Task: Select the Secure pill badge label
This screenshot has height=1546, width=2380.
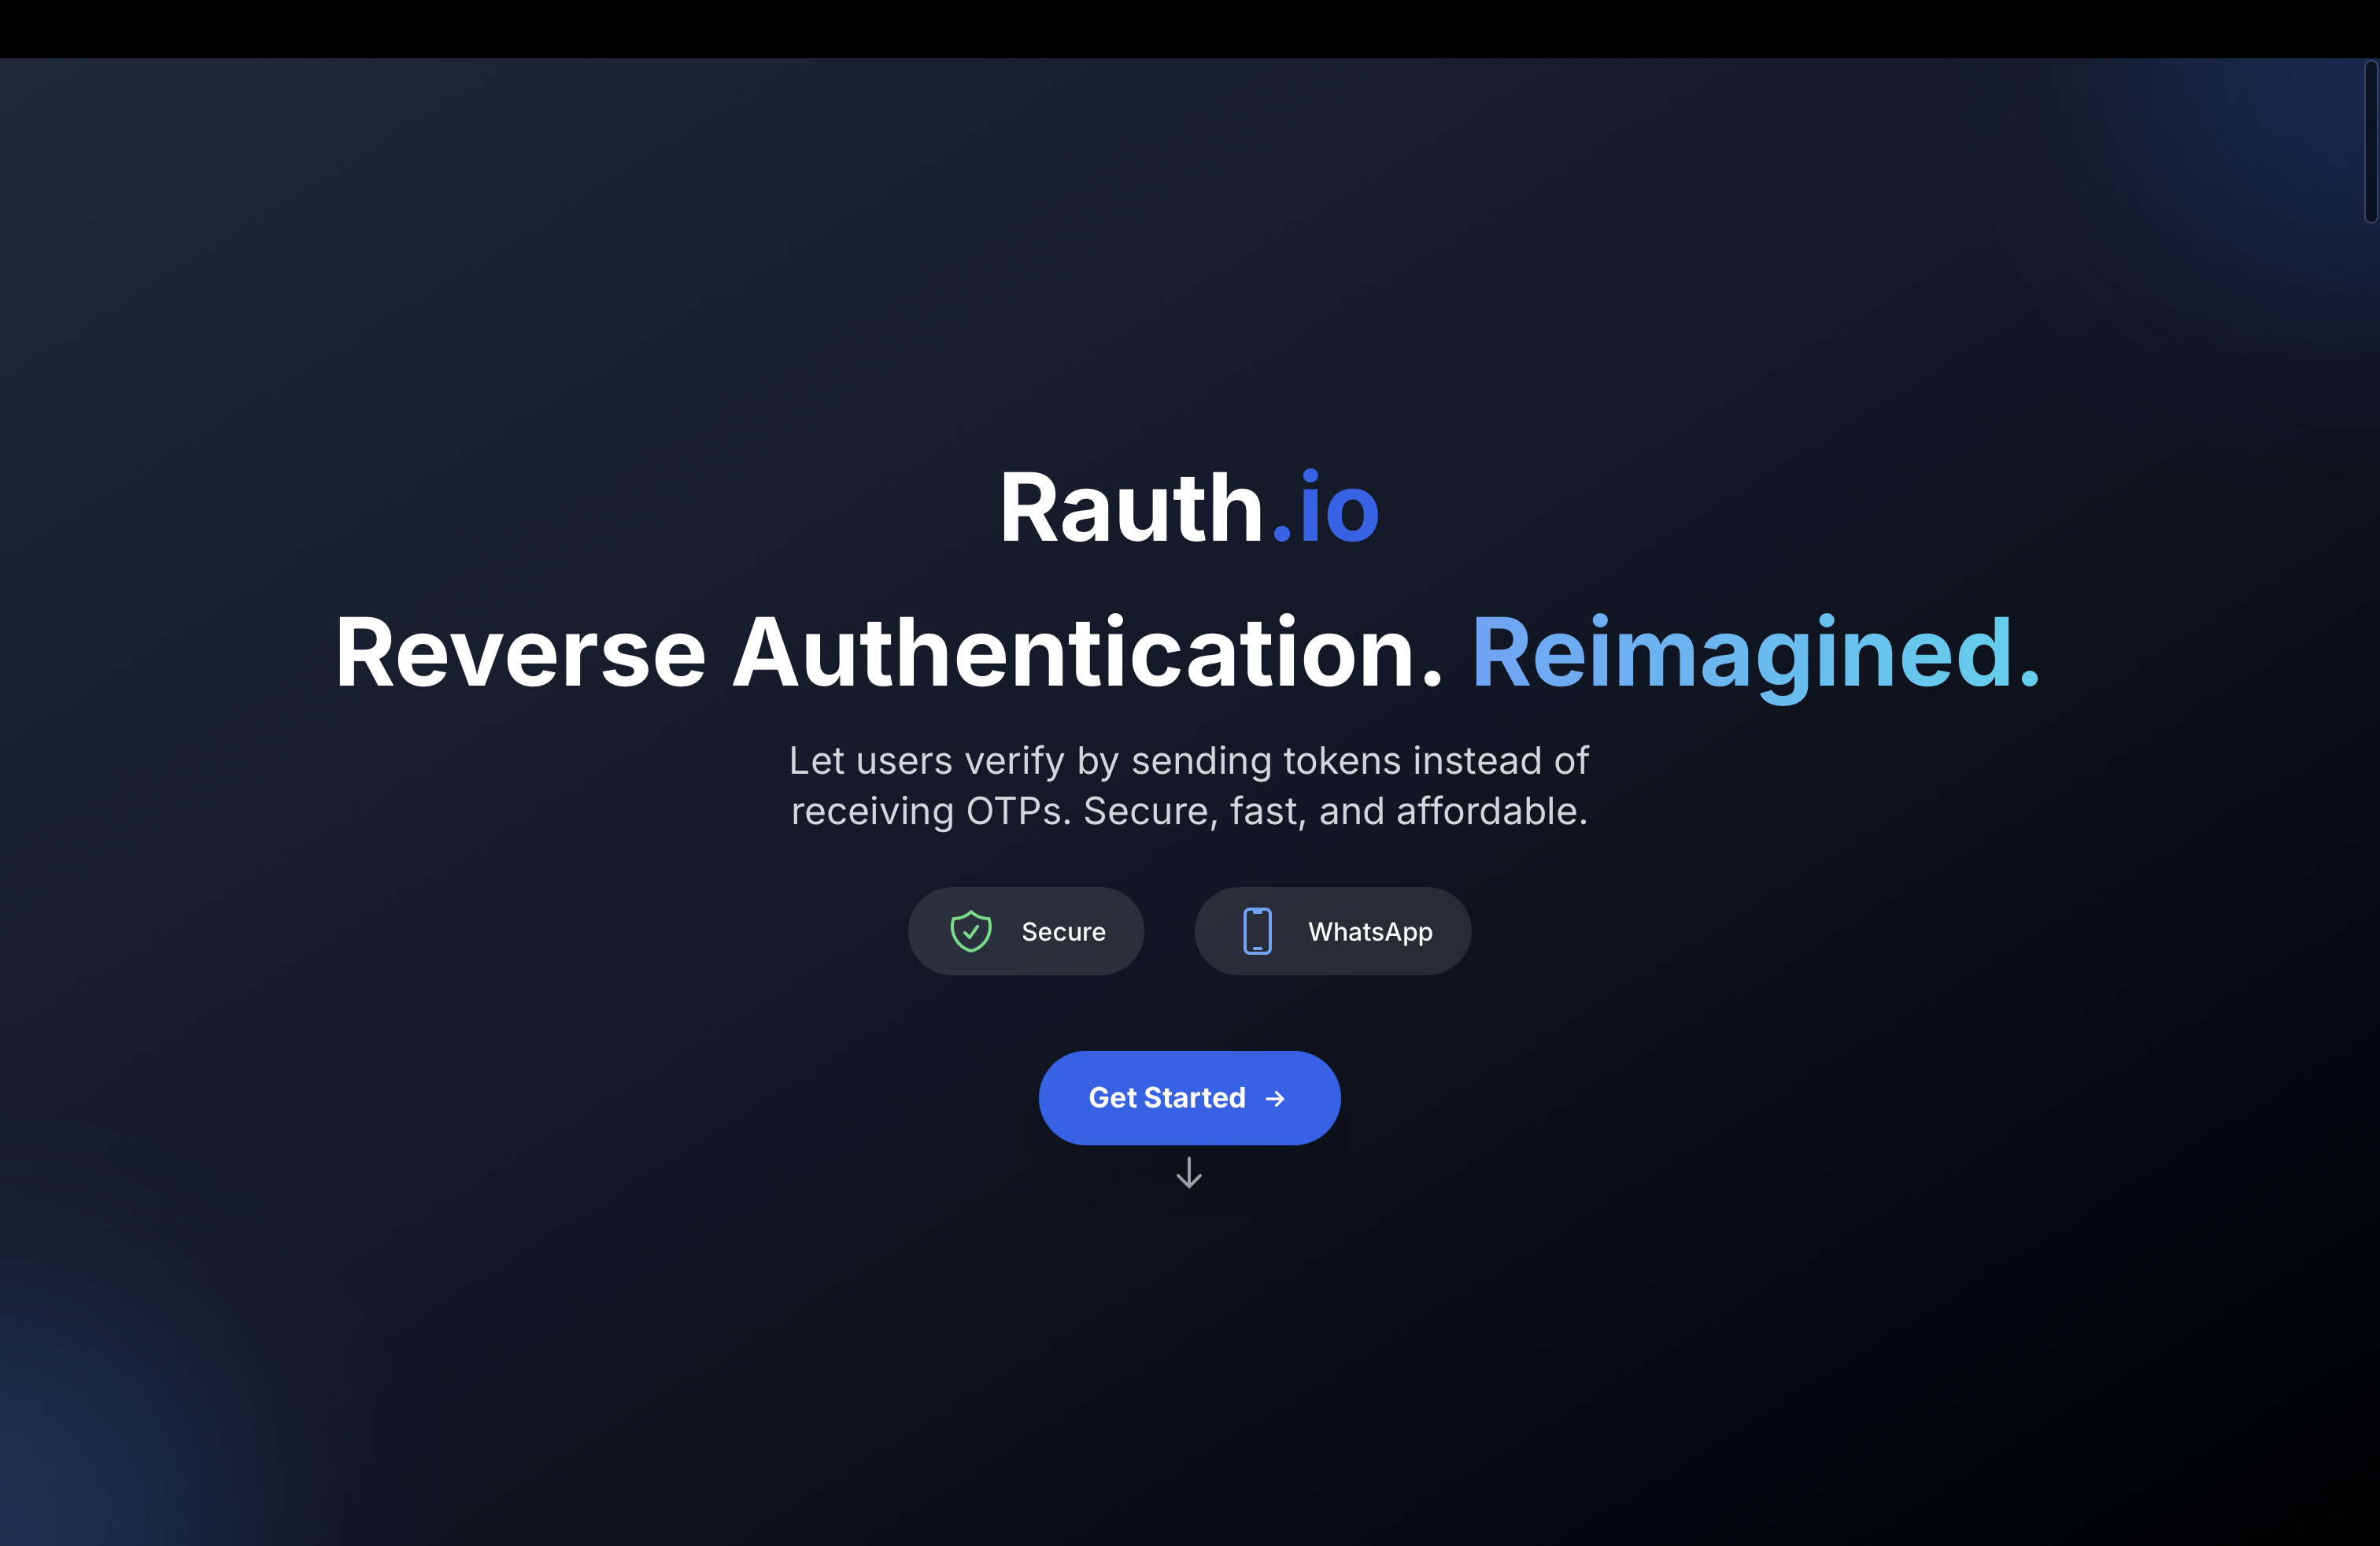Action: 1063,932
